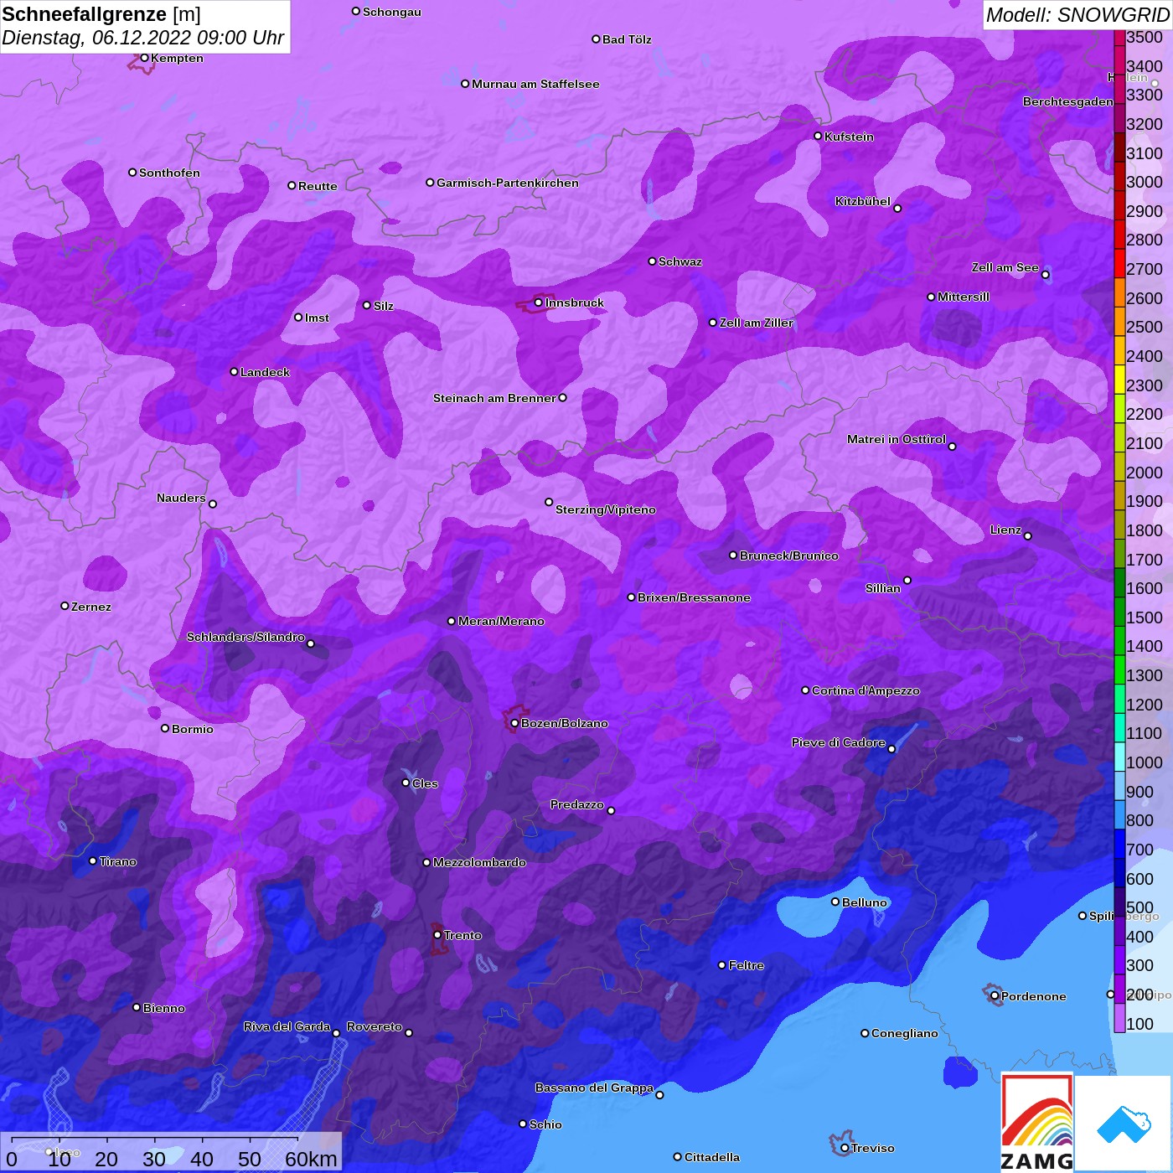Click the Reutte label
The width and height of the screenshot is (1173, 1173).
click(318, 186)
